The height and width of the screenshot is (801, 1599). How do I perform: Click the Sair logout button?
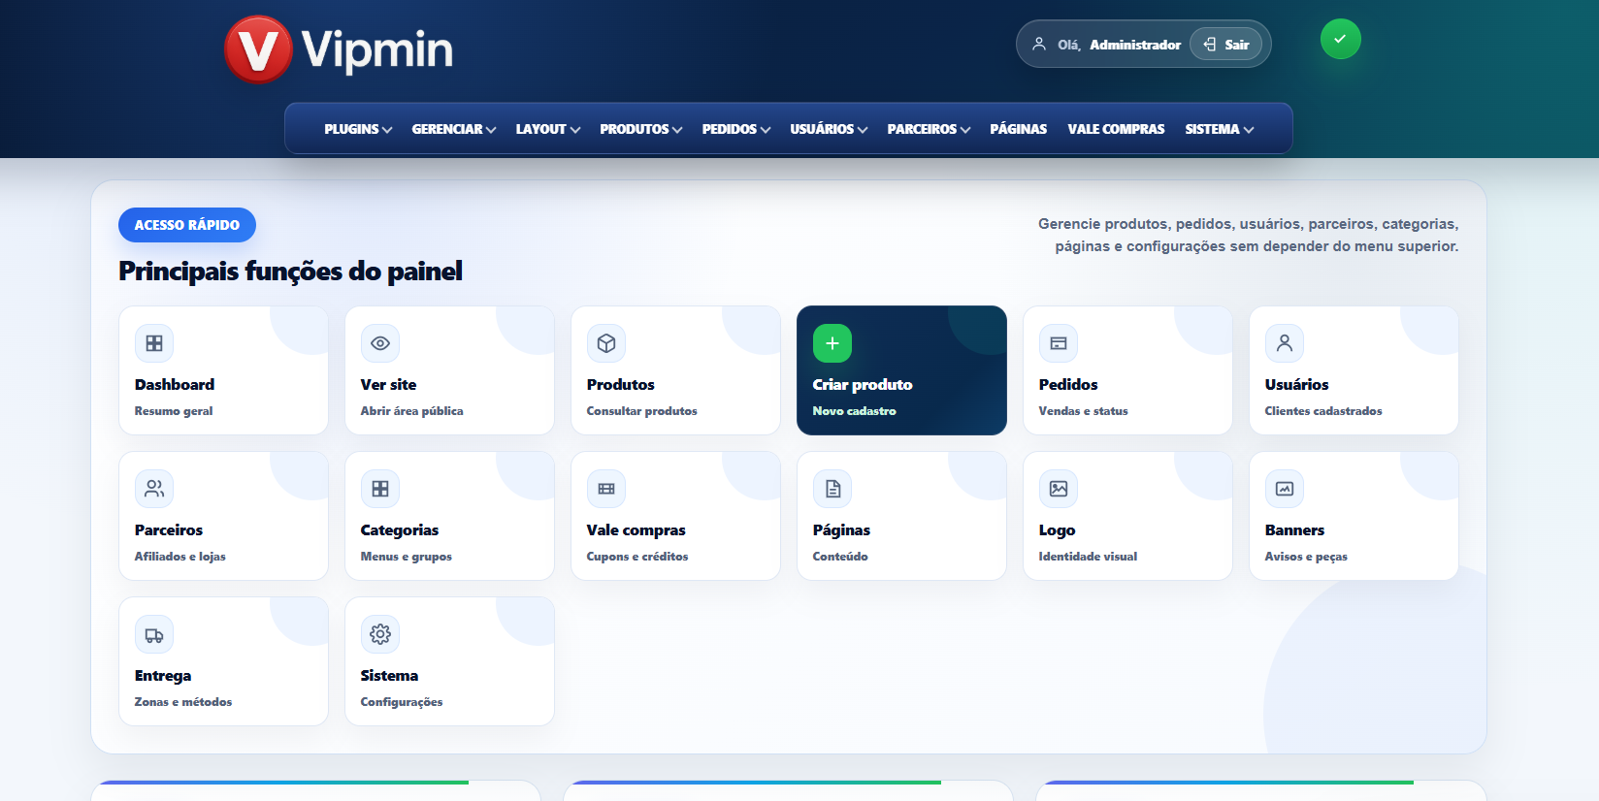(x=1226, y=44)
